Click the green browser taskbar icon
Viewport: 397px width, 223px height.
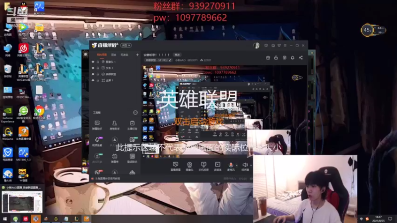pyautogui.click(x=15, y=219)
